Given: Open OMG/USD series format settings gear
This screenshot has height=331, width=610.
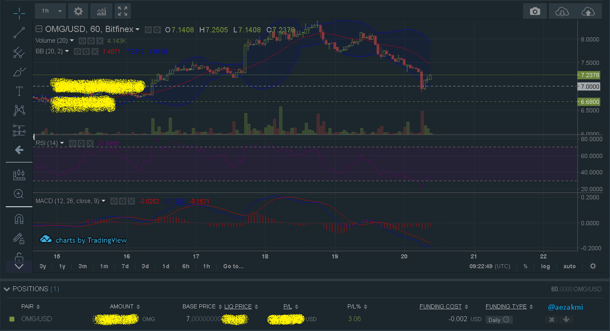Looking at the screenshot, I should (x=156, y=30).
